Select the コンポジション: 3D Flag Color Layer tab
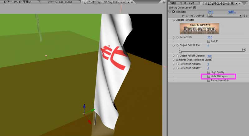Screen dimensions: 249x136 click(x=107, y=2)
